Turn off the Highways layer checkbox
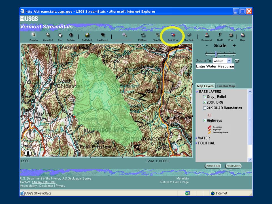Image resolution: width=272 pixels, height=204 pixels. coord(205,121)
